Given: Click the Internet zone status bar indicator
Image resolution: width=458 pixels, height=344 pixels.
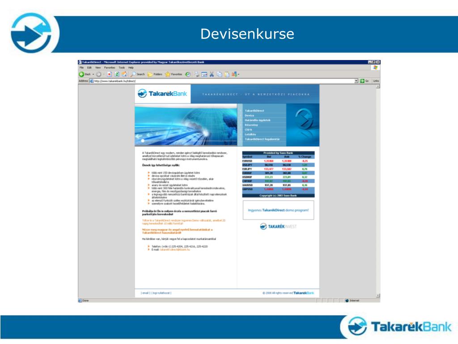Looking at the screenshot, I should pos(352,301).
